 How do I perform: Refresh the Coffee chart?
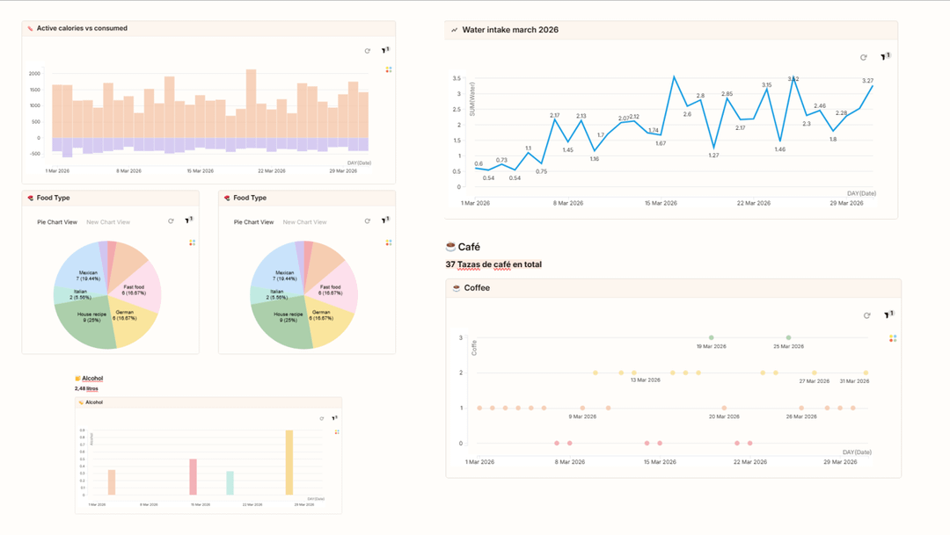pyautogui.click(x=867, y=314)
